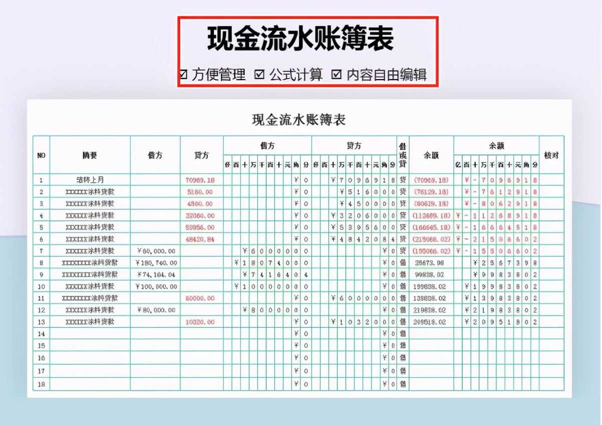Image resolution: width=602 pixels, height=425 pixels.
Task: Toggle the 方便管理 checkbox
Action: pos(183,74)
